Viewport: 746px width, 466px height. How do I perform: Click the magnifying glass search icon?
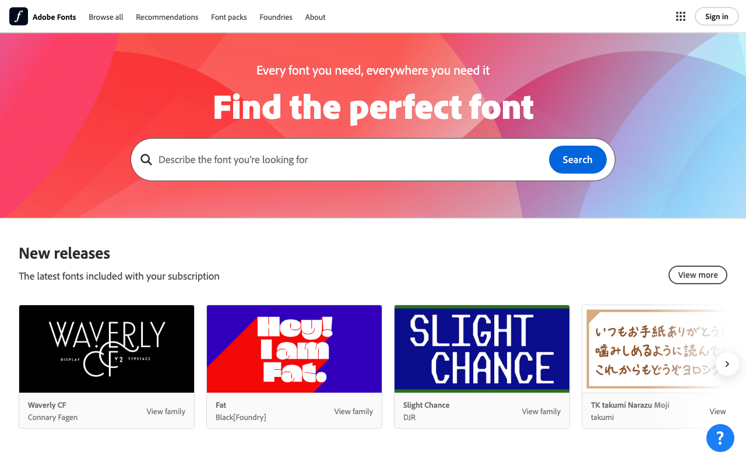[146, 160]
